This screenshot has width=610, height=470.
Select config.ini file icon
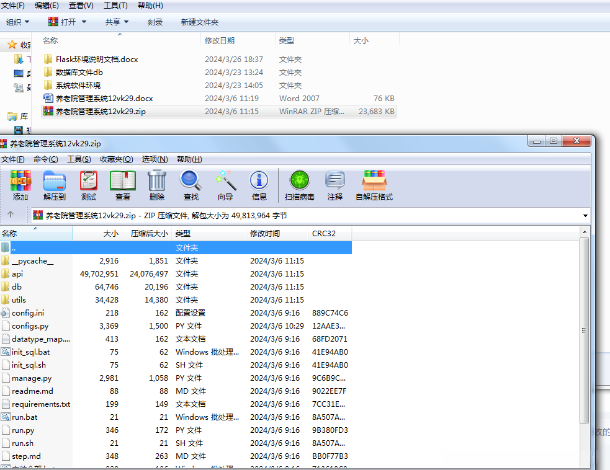5,313
